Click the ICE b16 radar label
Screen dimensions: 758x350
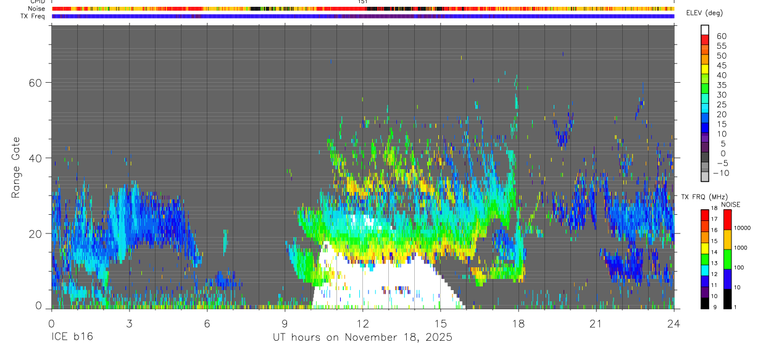click(72, 338)
